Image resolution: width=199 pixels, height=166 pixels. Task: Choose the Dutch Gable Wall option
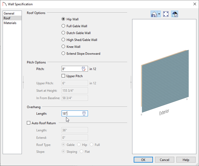tap(63, 33)
